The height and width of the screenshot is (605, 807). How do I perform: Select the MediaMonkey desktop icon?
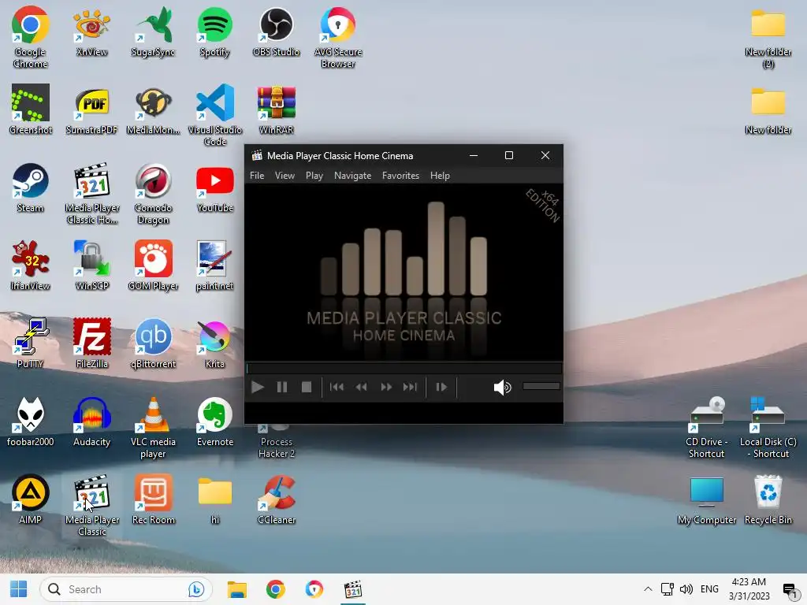pos(153,109)
